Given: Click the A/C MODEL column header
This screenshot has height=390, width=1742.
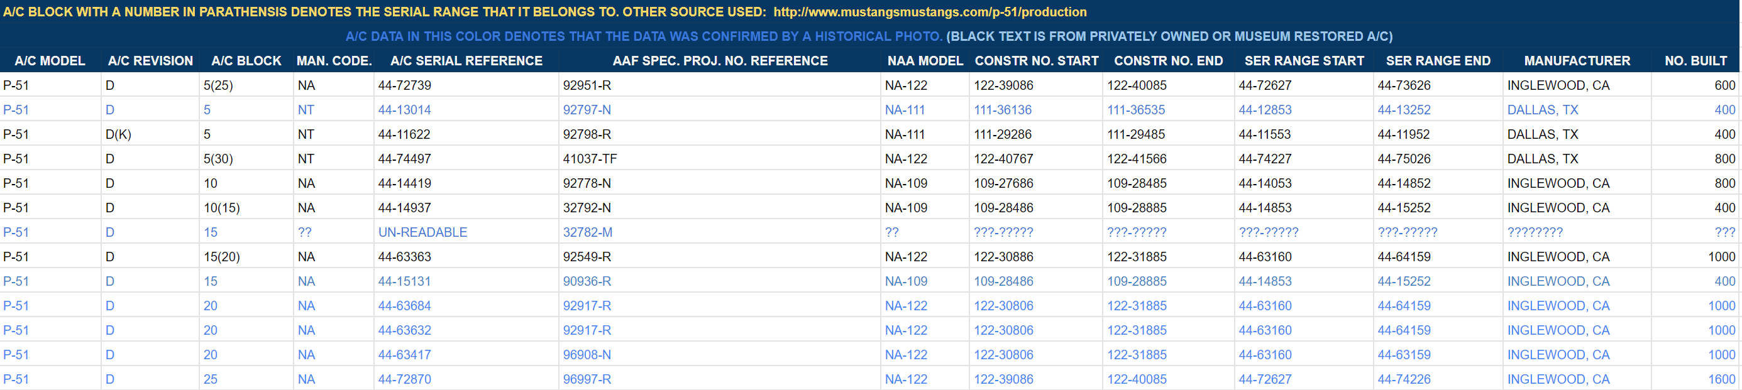Looking at the screenshot, I should tap(50, 61).
